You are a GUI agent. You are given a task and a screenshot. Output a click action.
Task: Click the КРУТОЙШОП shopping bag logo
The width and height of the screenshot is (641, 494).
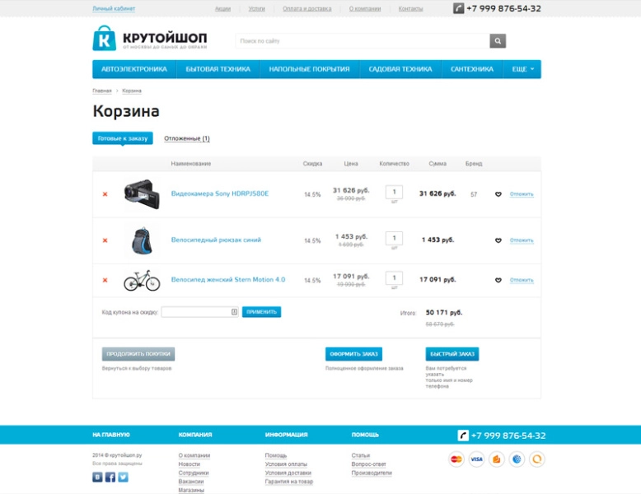pyautogui.click(x=105, y=39)
